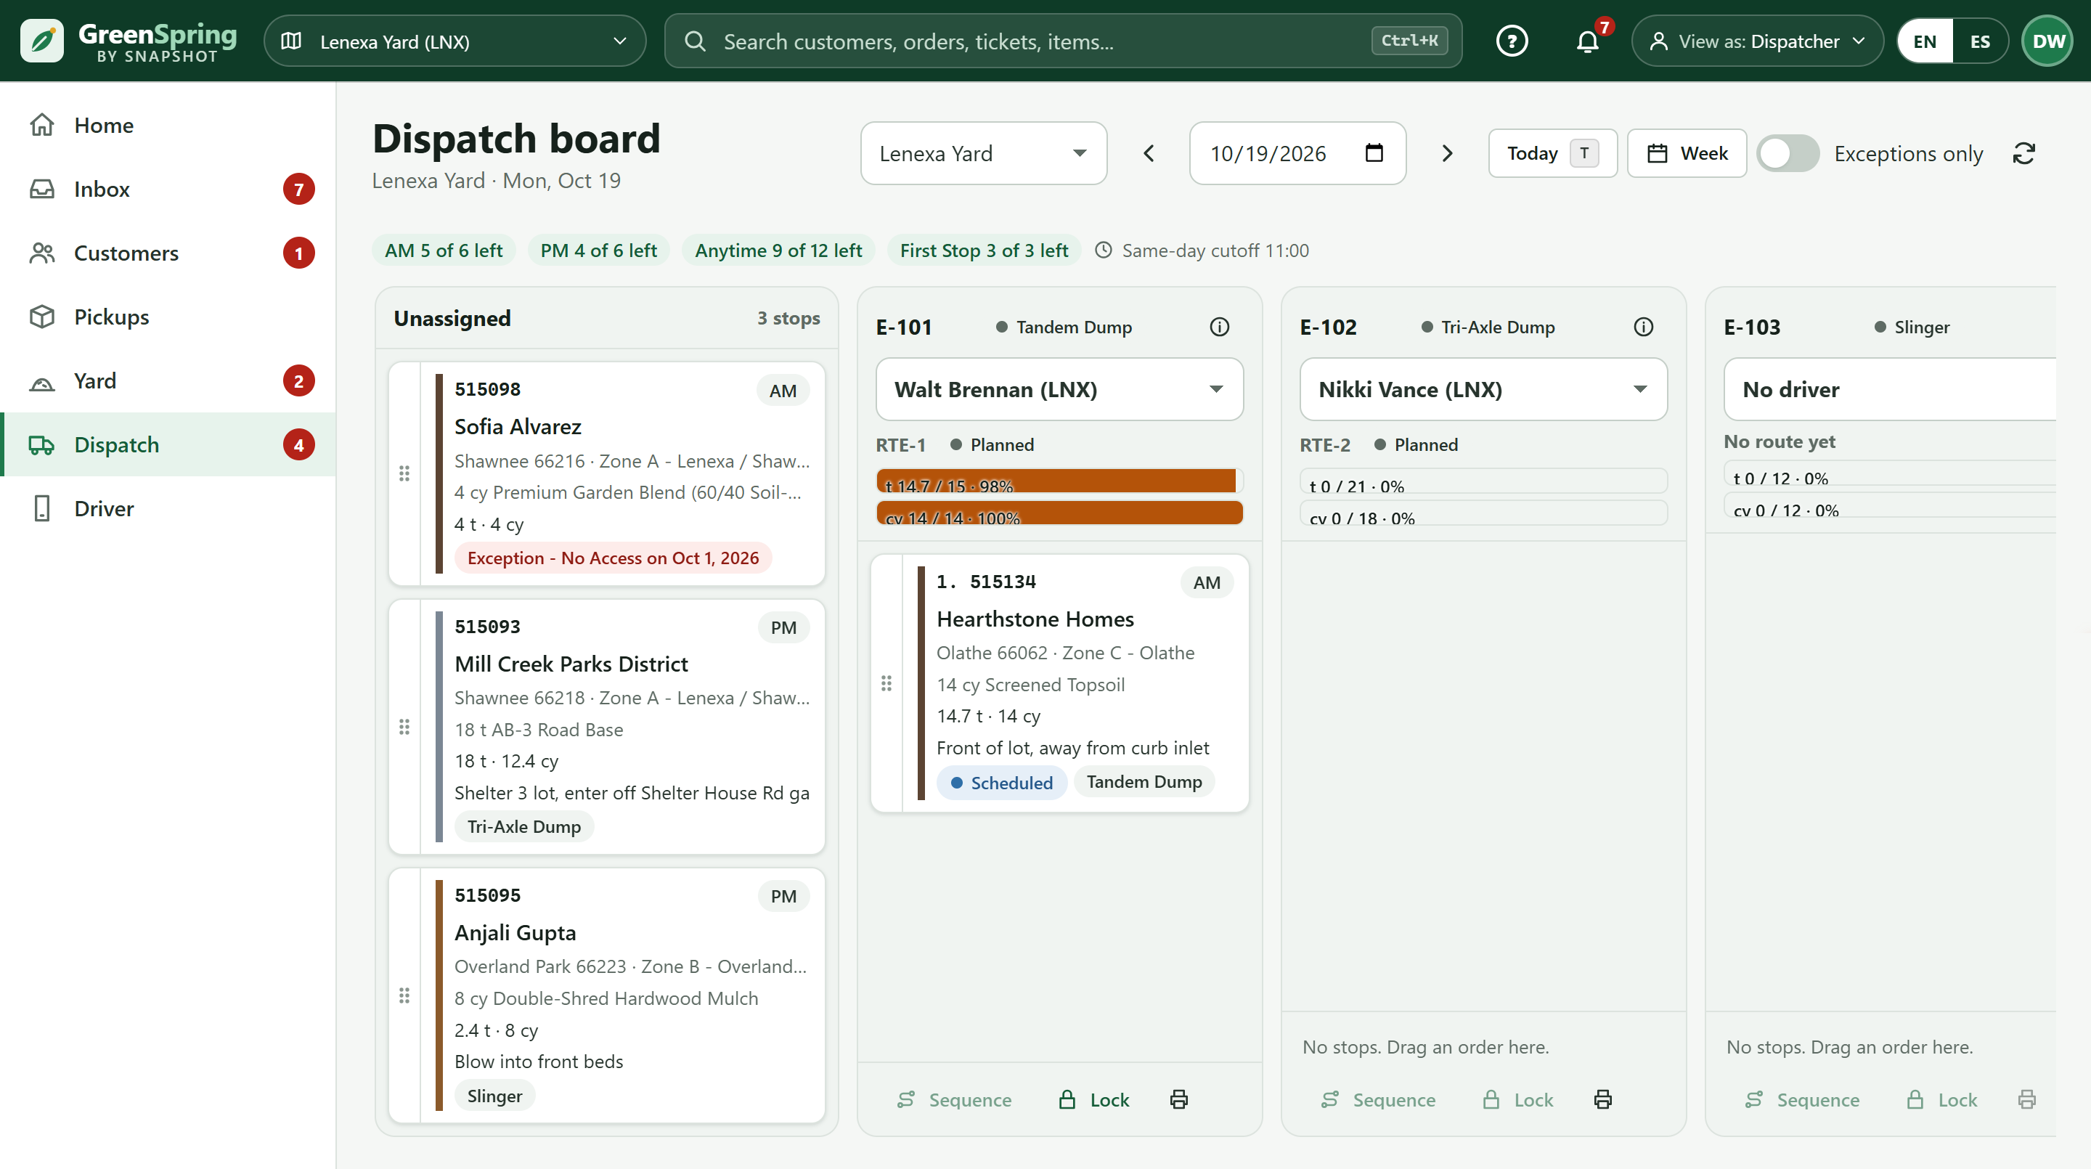Open Driver in sidebar
Screen dimensions: 2091x1169
tap(168, 508)
